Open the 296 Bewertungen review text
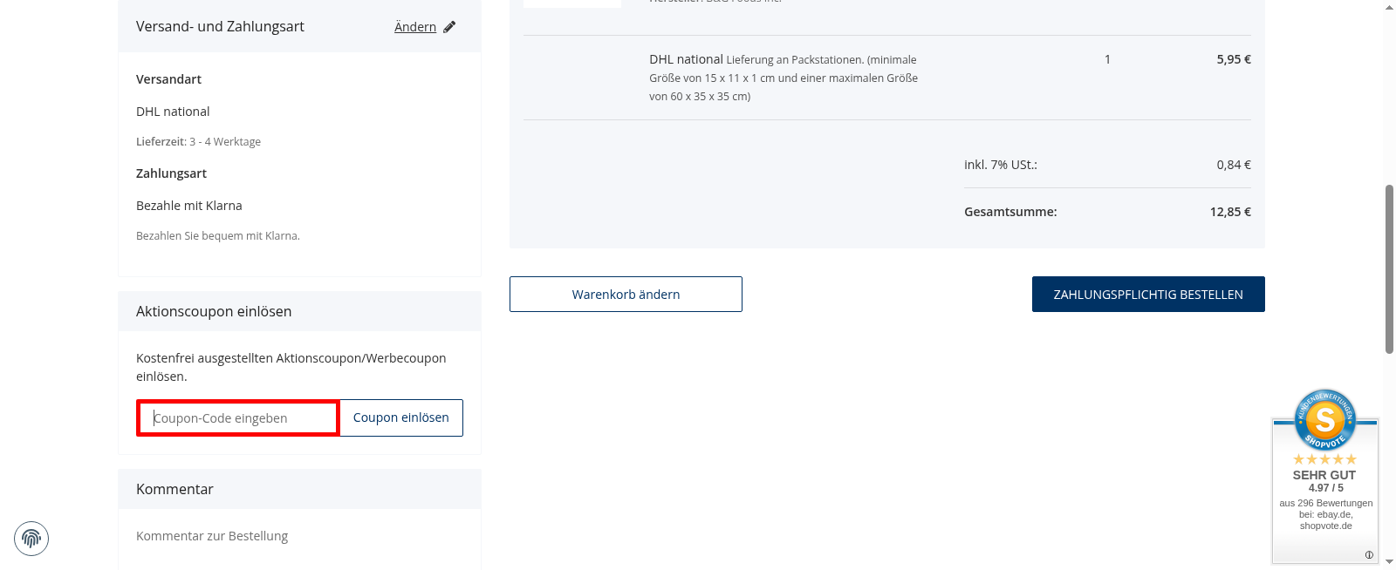The width and height of the screenshot is (1396, 570). (x=1325, y=503)
